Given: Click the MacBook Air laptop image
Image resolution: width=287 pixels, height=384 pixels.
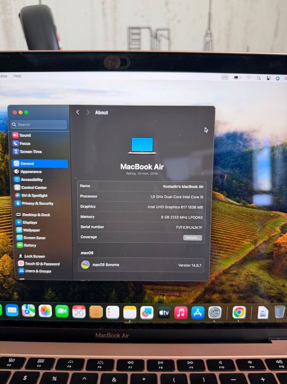Looking at the screenshot, I should click(142, 145).
